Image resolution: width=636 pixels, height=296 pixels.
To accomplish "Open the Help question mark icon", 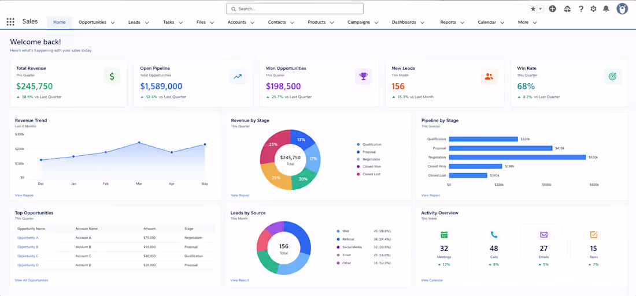I will coord(581,9).
